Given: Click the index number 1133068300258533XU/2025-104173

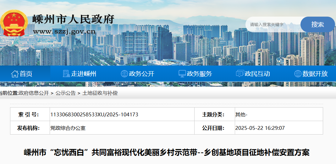Looking at the screenshot, I should click(x=94, y=114).
